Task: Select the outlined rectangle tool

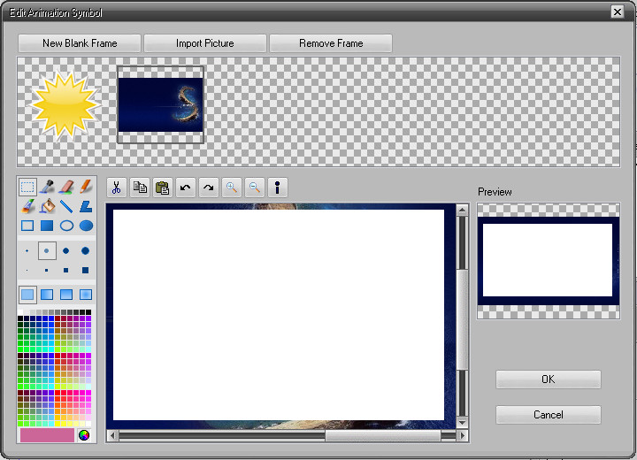Action: click(x=27, y=226)
